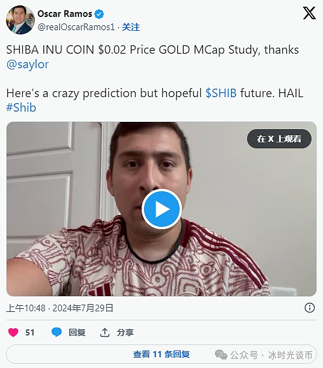The width and height of the screenshot is (323, 368).
Task: Click the Oscar Ramos display name
Action: pos(64,14)
